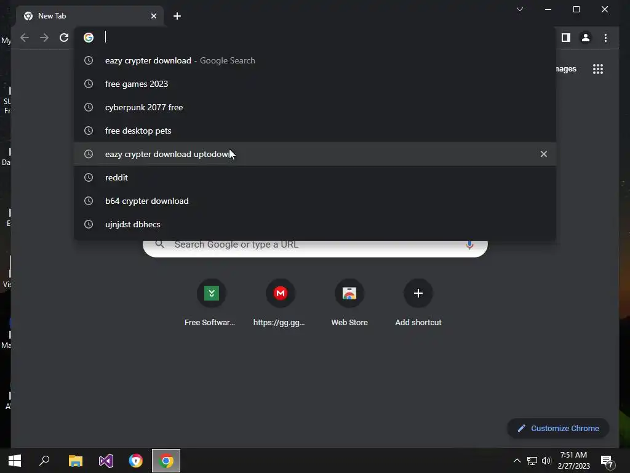Select suggestion ujnjdst dbhecs
Image resolution: width=630 pixels, height=473 pixels.
315,224
